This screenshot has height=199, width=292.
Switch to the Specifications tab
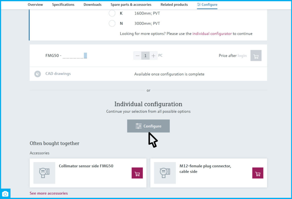[63, 5]
